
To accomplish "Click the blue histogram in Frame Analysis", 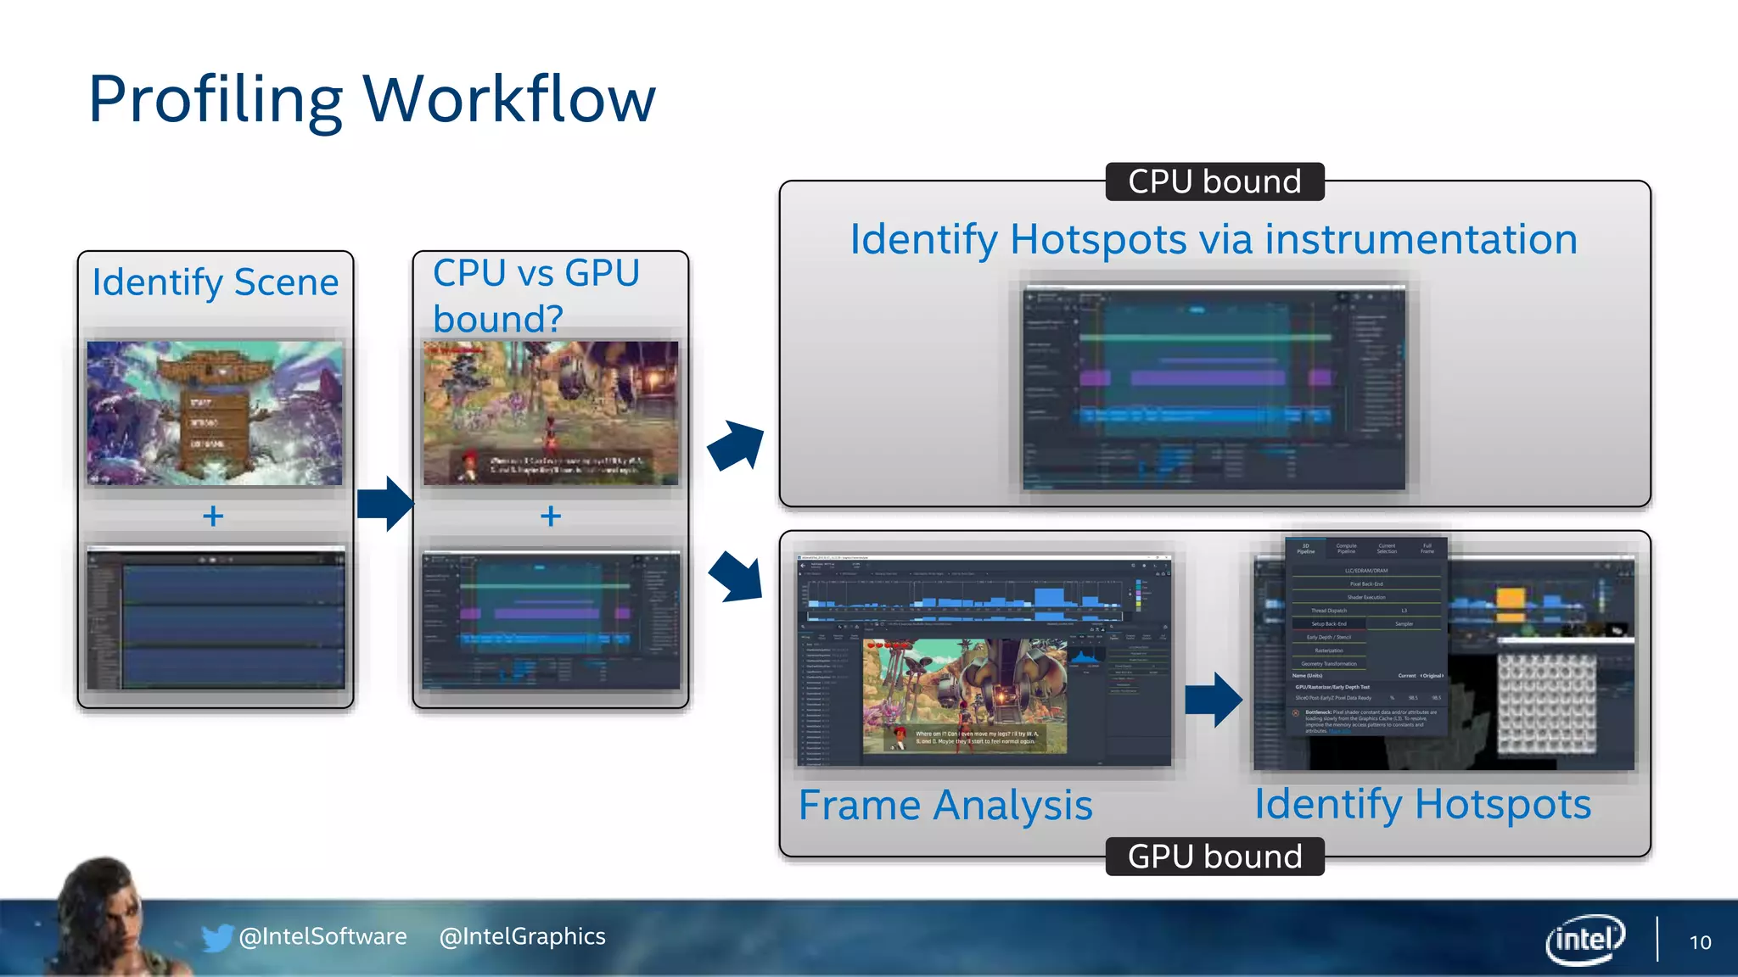I will (1085, 656).
